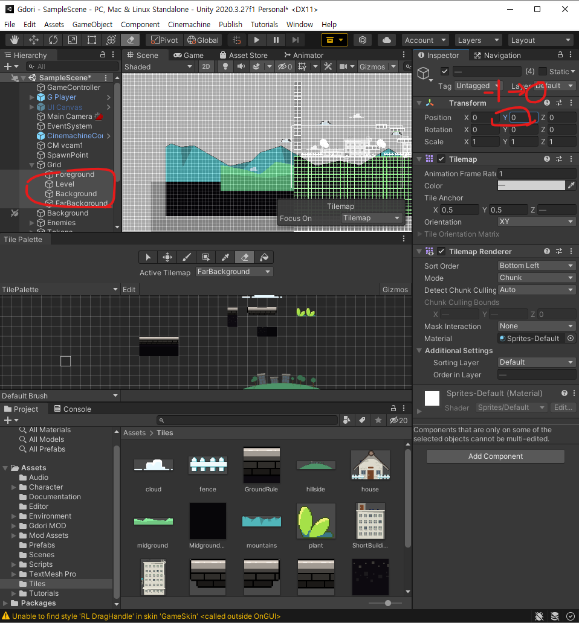This screenshot has height=623, width=579.
Task: Select the Hand tool in the toolbar
Action: (15, 40)
